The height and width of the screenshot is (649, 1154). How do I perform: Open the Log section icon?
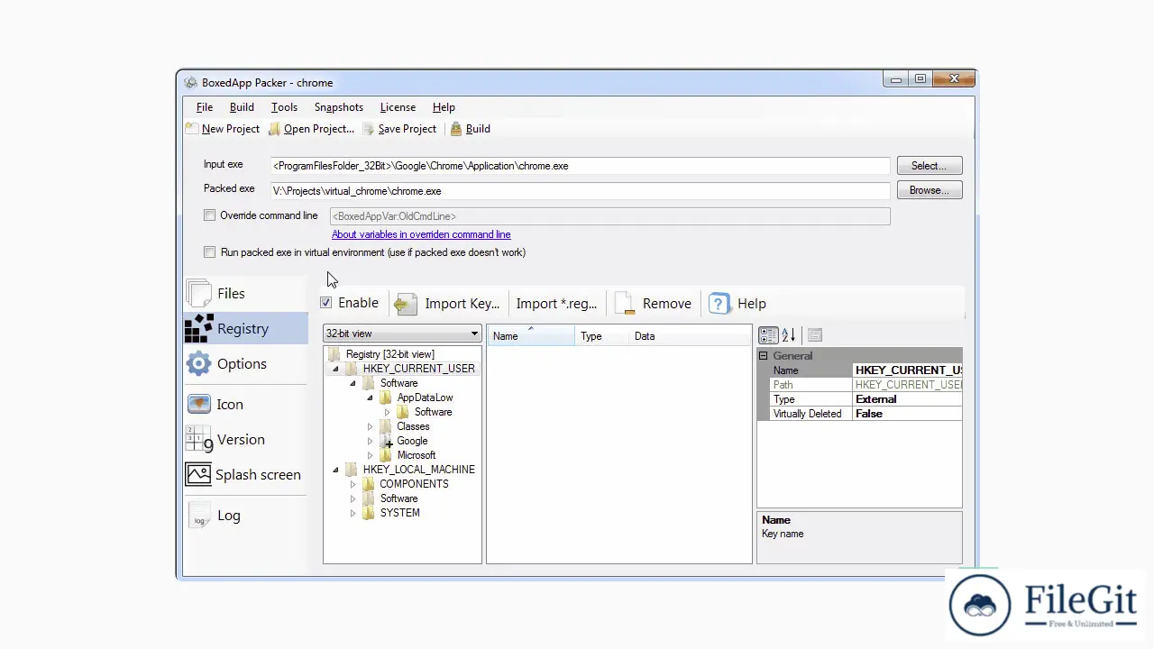coord(199,516)
